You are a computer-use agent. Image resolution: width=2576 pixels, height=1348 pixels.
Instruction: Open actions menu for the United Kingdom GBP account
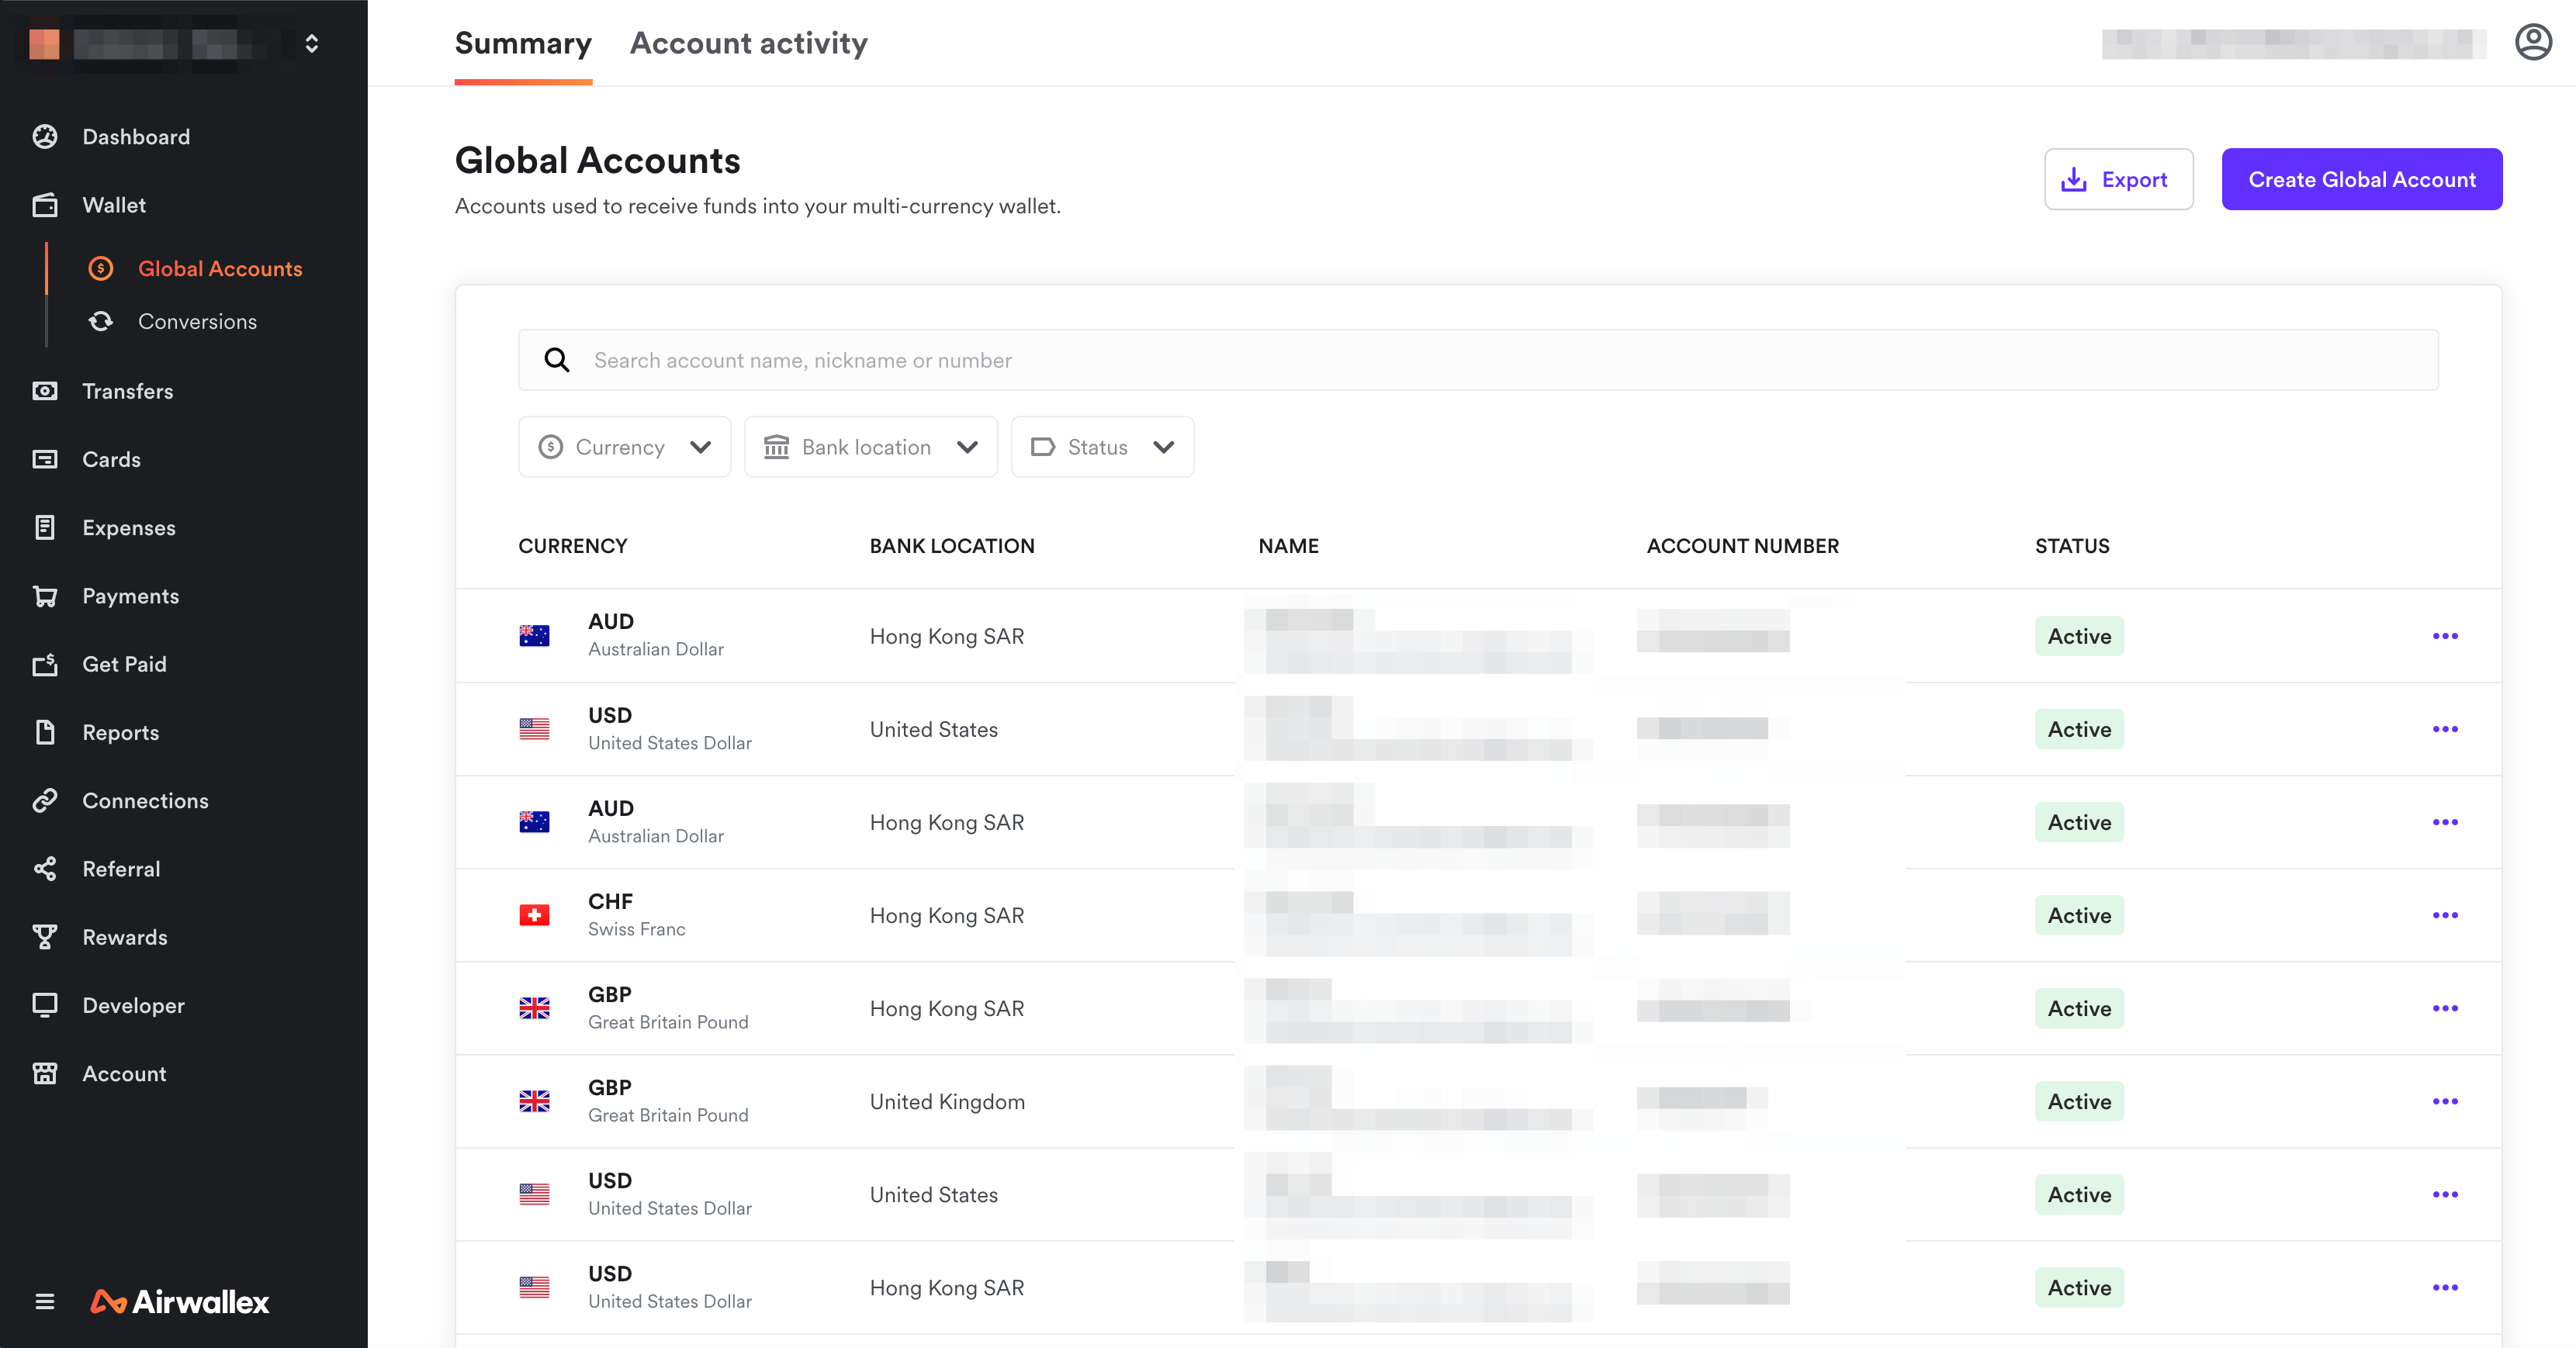tap(2447, 1101)
